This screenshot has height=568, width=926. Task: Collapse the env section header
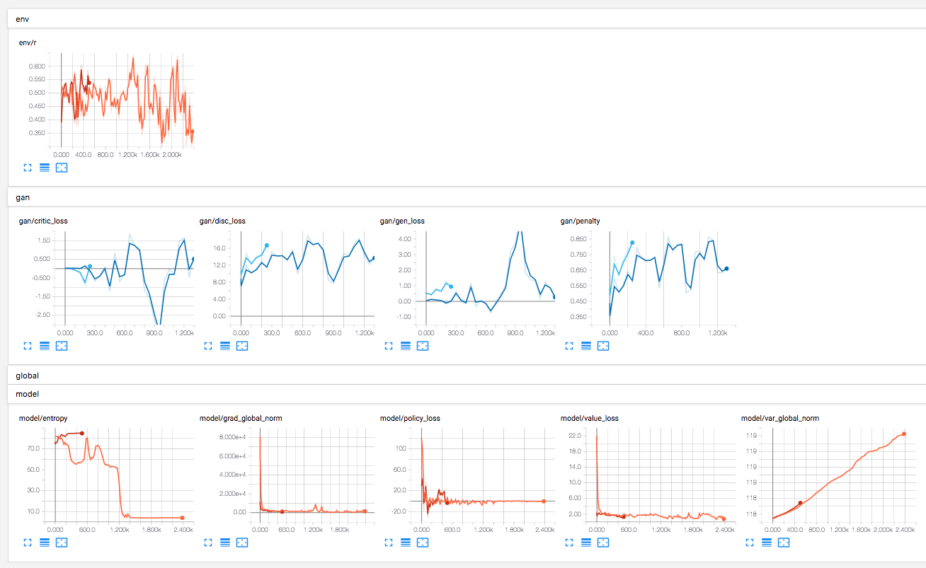(x=467, y=19)
